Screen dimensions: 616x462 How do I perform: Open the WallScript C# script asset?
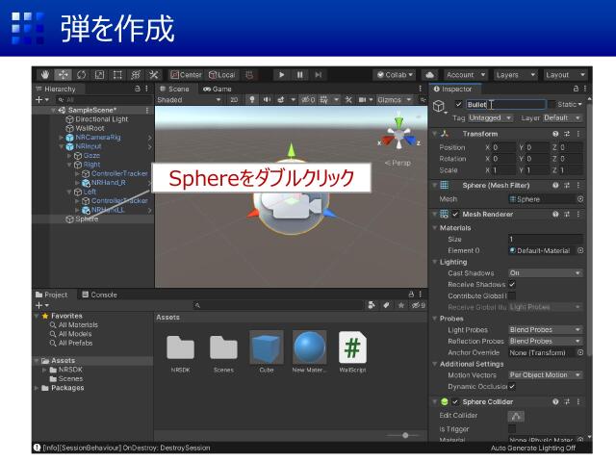tap(353, 349)
